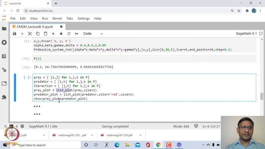
Task: Click the output line starting [0.2, 14.736
Action: [74, 67]
